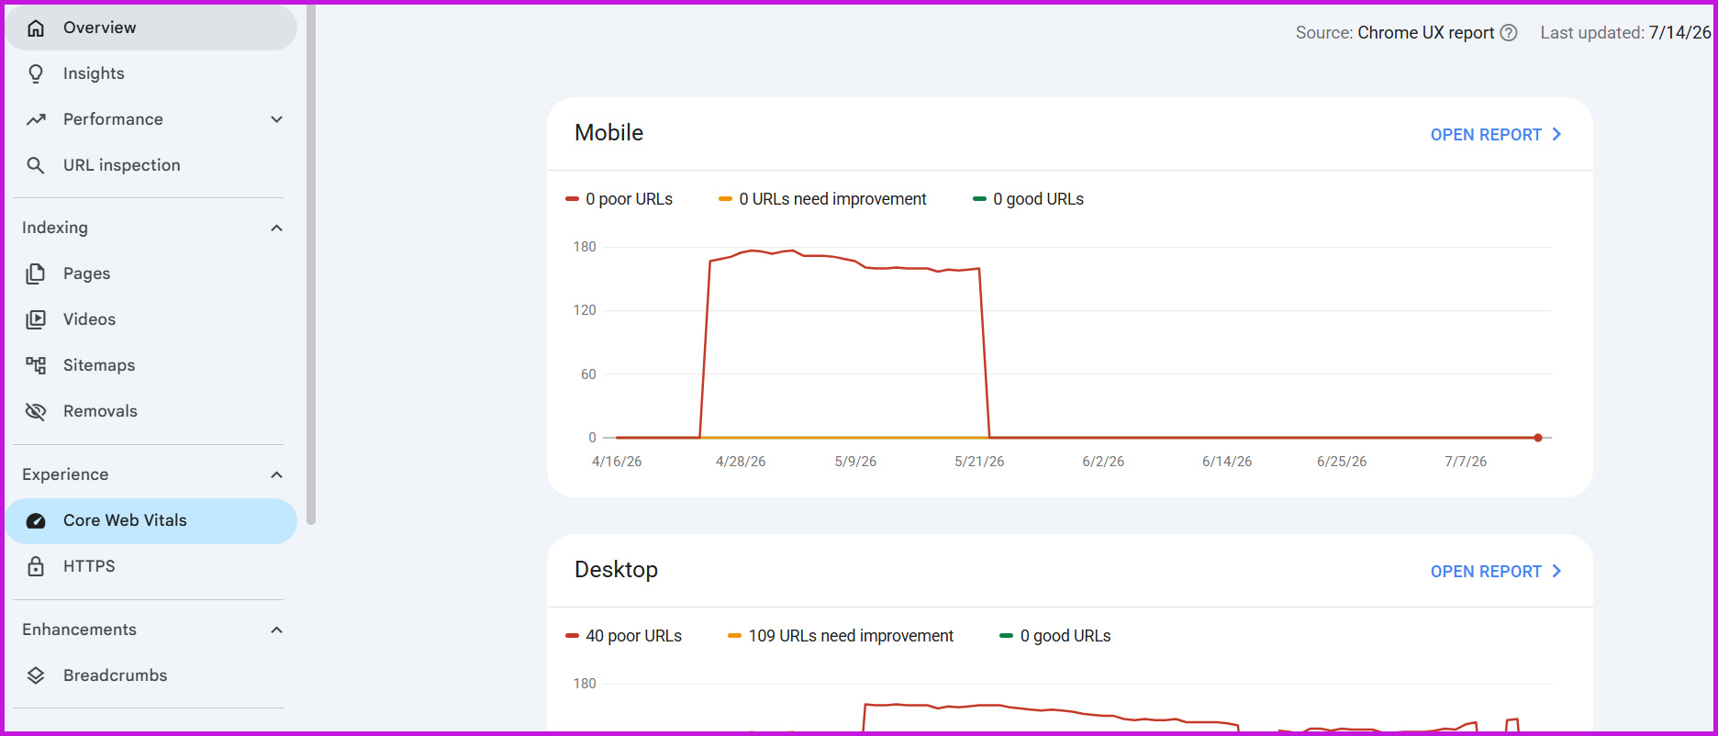Click the Desktop Open Report arrow chevron

click(x=1556, y=571)
